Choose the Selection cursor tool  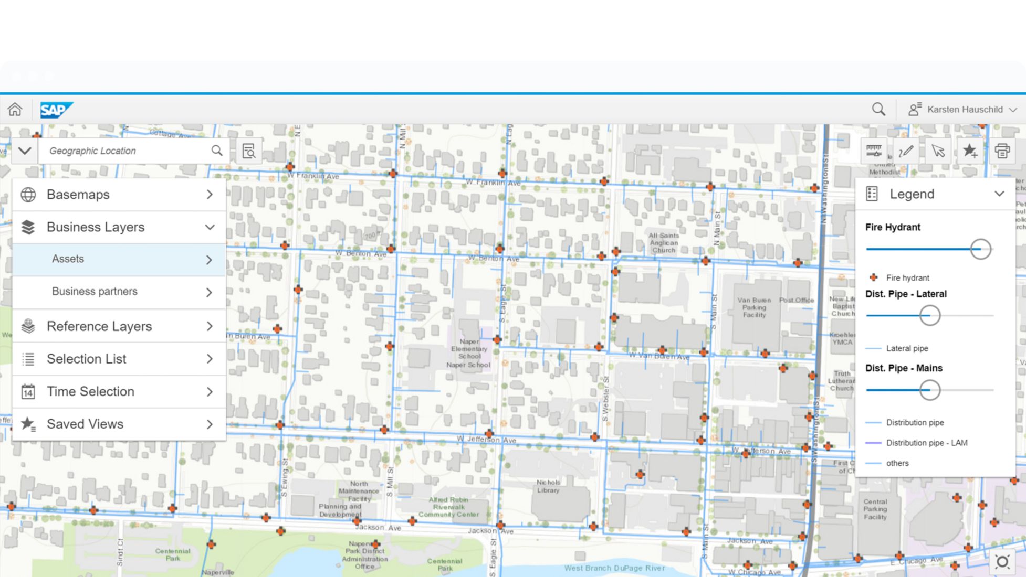938,151
